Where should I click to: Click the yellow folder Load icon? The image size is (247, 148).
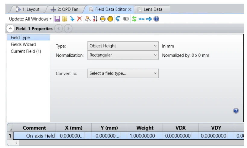coord(65,19)
